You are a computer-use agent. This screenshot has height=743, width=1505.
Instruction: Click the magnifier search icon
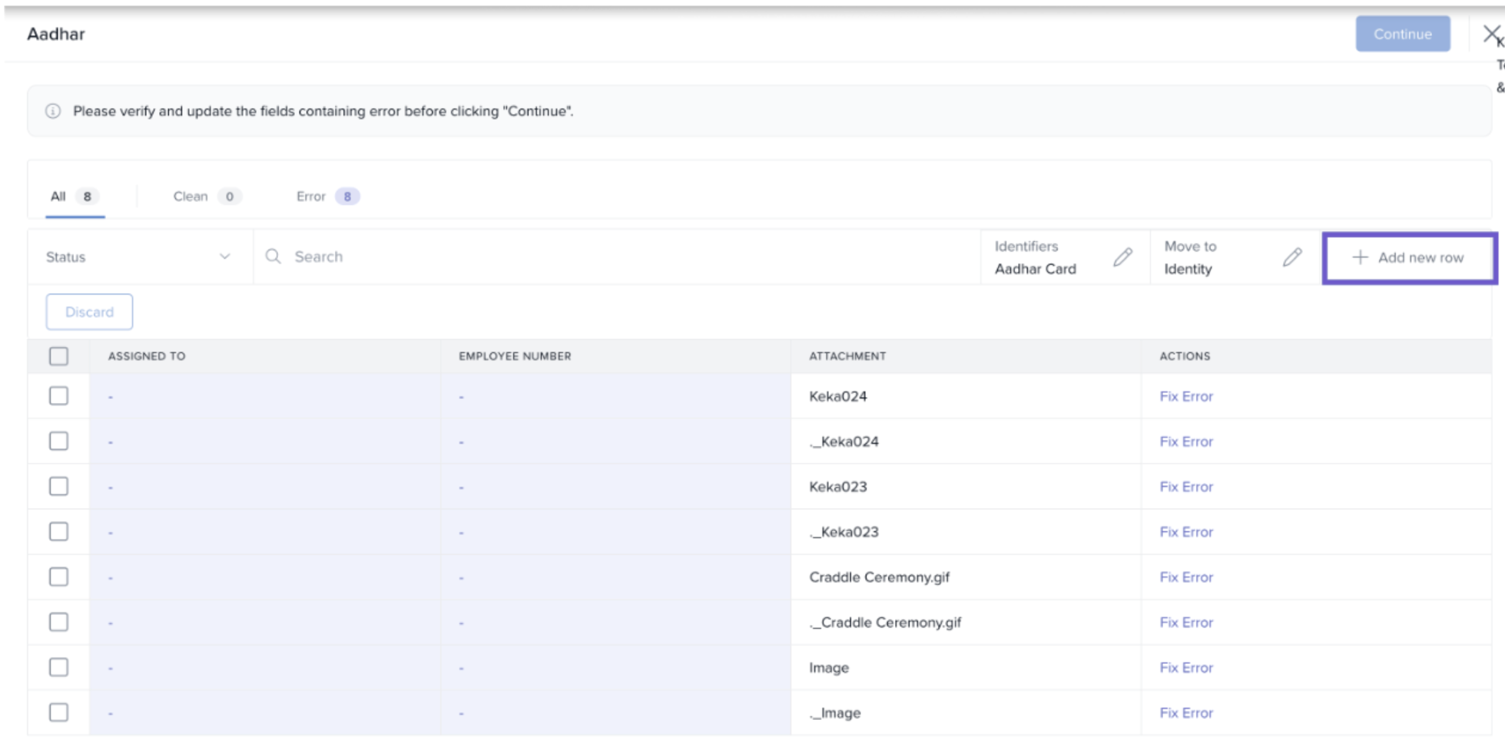coord(273,256)
